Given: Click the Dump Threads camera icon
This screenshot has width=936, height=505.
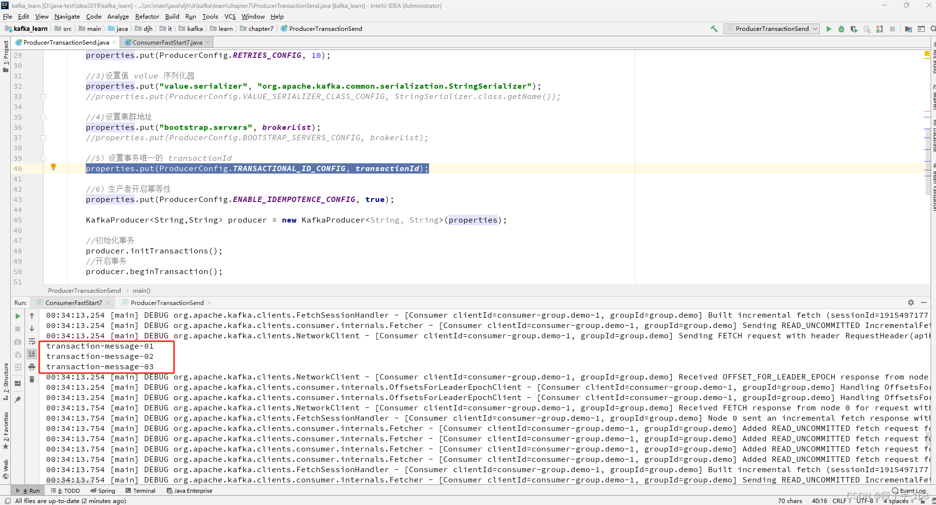Looking at the screenshot, I should pyautogui.click(x=18, y=342).
